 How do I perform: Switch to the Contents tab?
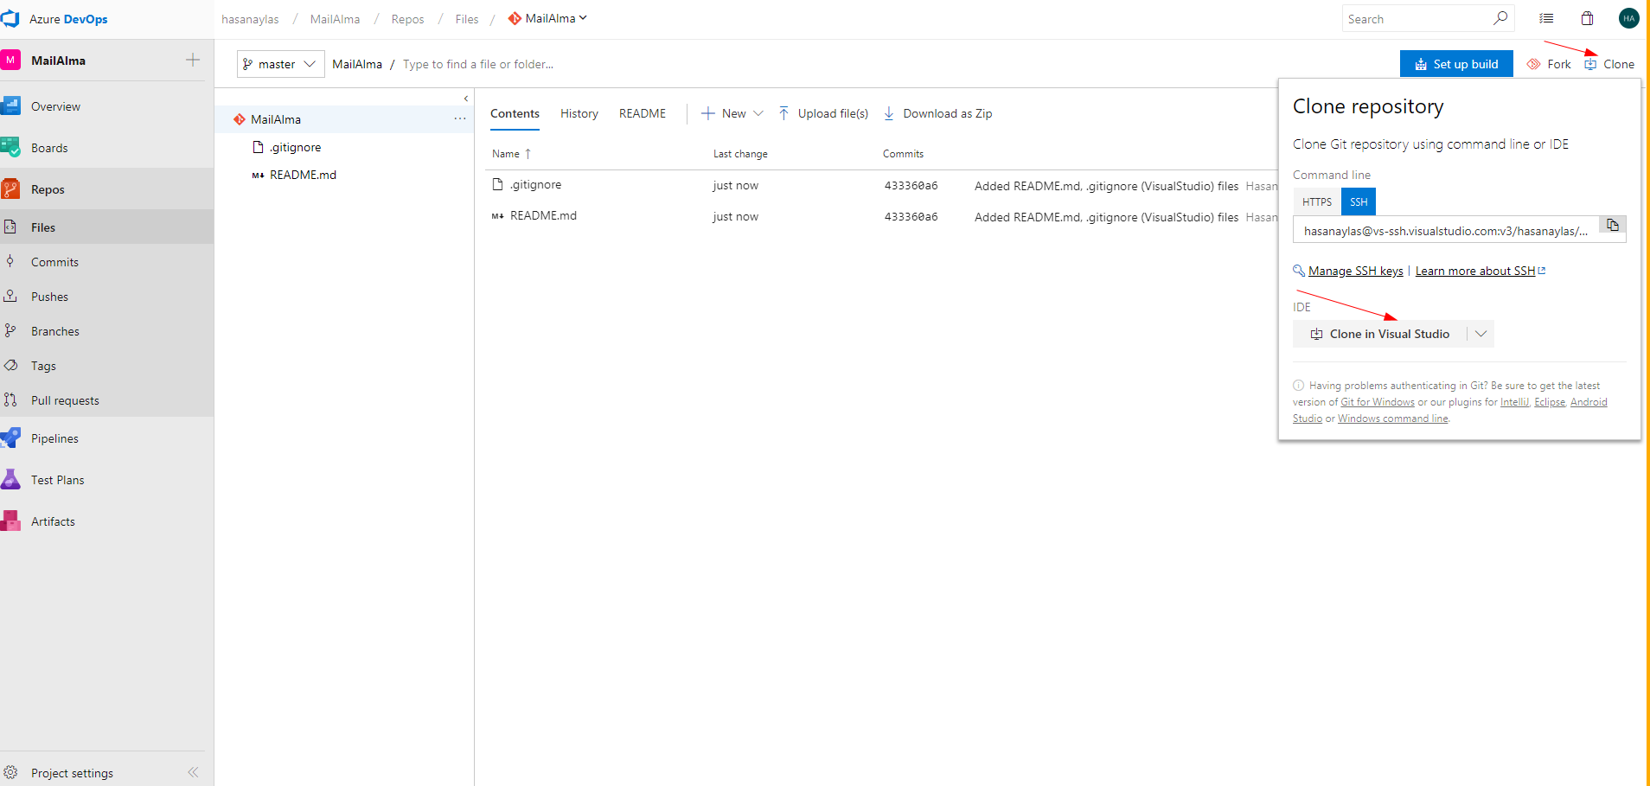click(515, 113)
